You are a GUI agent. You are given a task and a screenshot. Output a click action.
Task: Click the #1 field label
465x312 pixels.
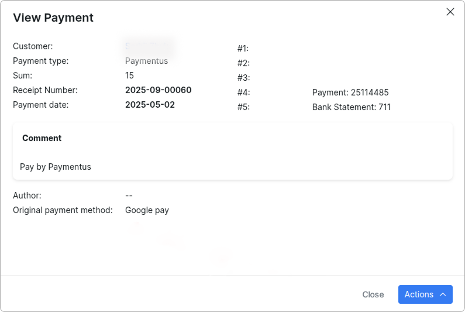coord(243,49)
